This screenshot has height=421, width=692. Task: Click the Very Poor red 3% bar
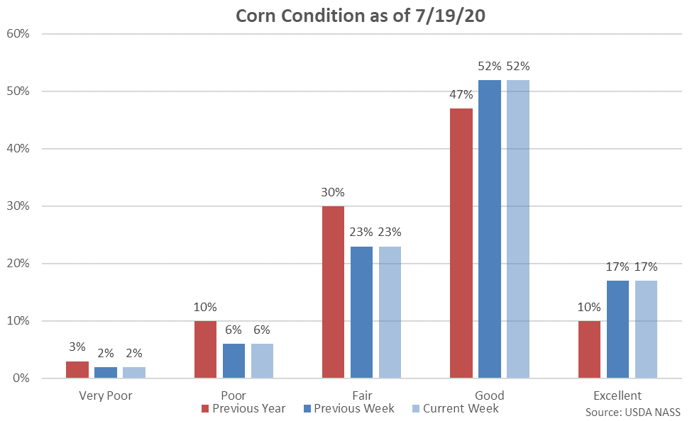coord(77,369)
